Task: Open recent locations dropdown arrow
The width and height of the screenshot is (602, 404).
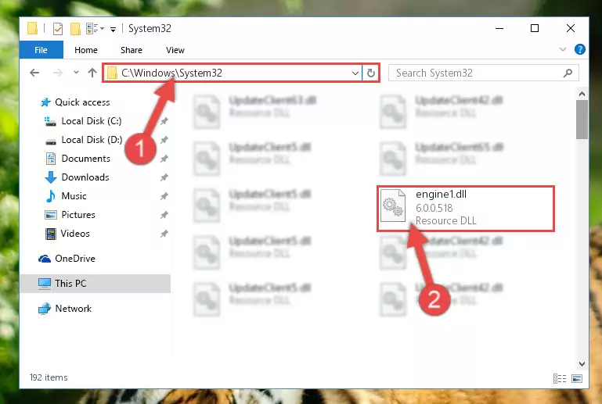Action: point(76,73)
